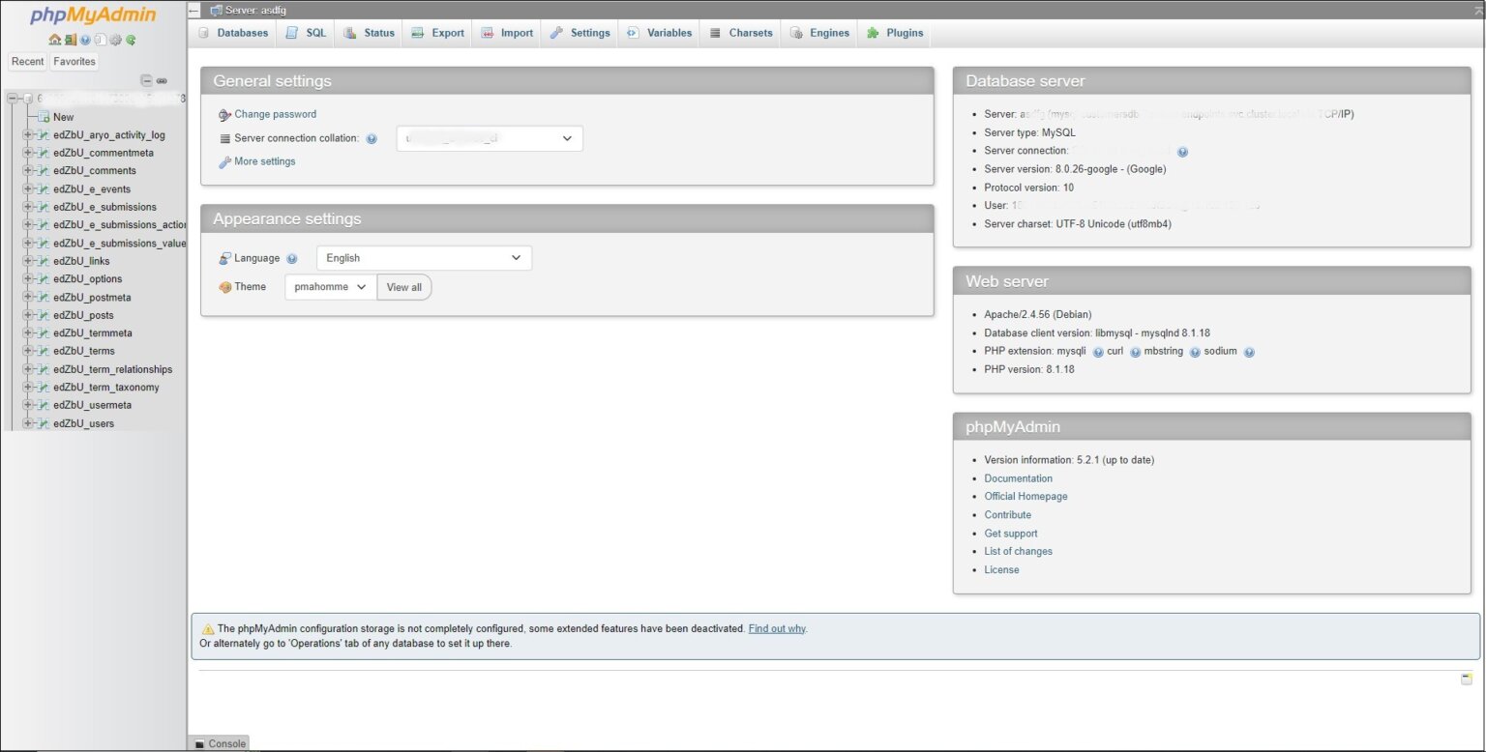
Task: Click the help icon beside Server connection collation
Action: [x=371, y=138]
